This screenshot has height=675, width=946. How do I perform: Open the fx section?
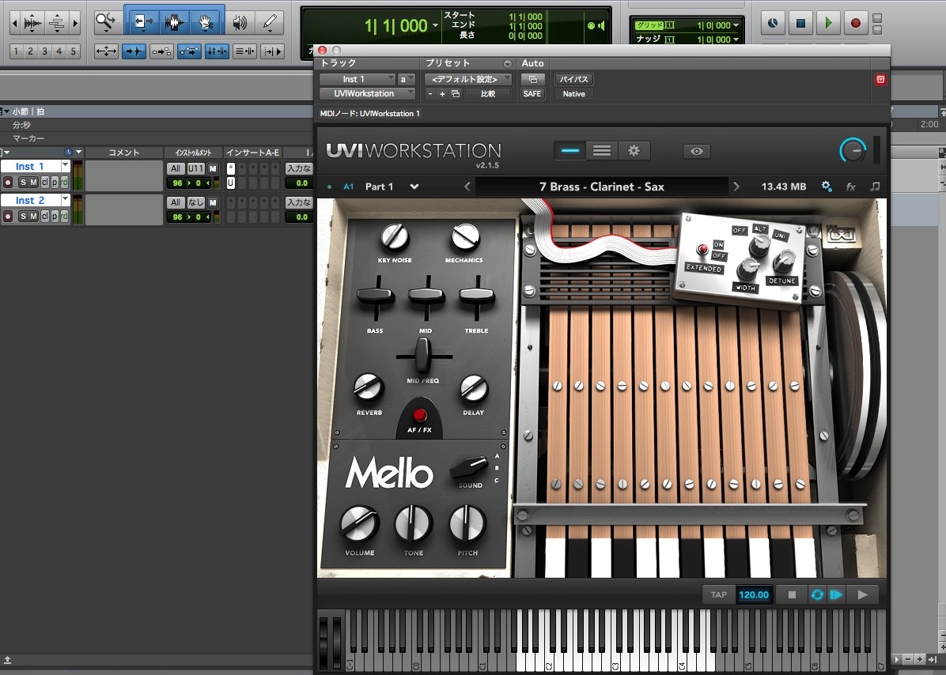tap(850, 187)
